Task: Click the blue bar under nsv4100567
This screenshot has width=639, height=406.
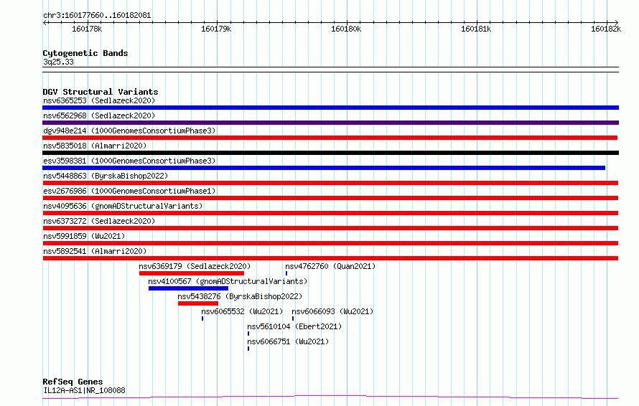Action: tap(188, 288)
